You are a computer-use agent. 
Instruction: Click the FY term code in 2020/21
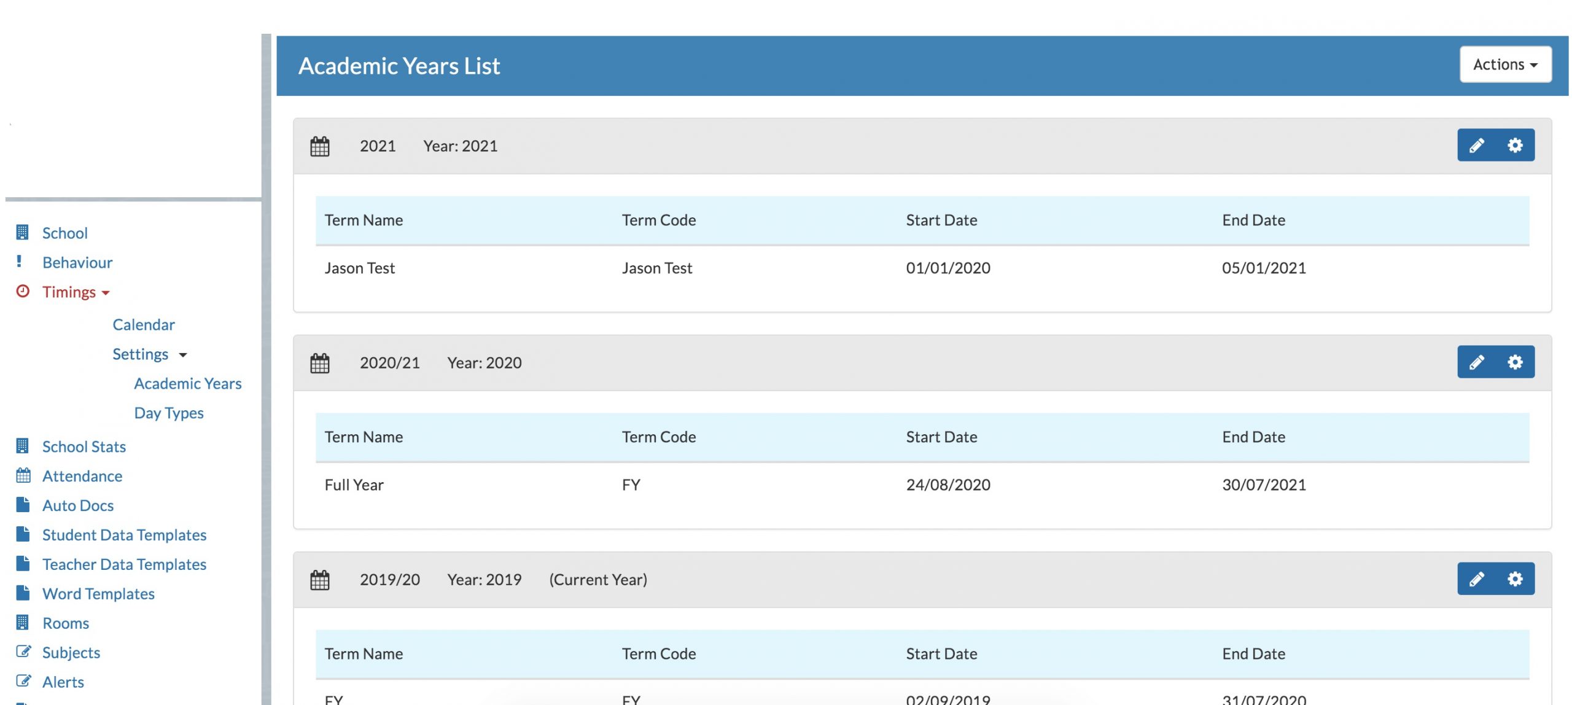coord(631,485)
